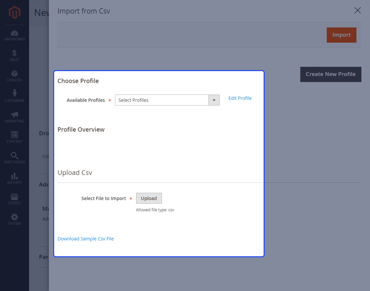Click the Select File to Import label
Image resolution: width=370 pixels, height=291 pixels.
click(x=104, y=198)
